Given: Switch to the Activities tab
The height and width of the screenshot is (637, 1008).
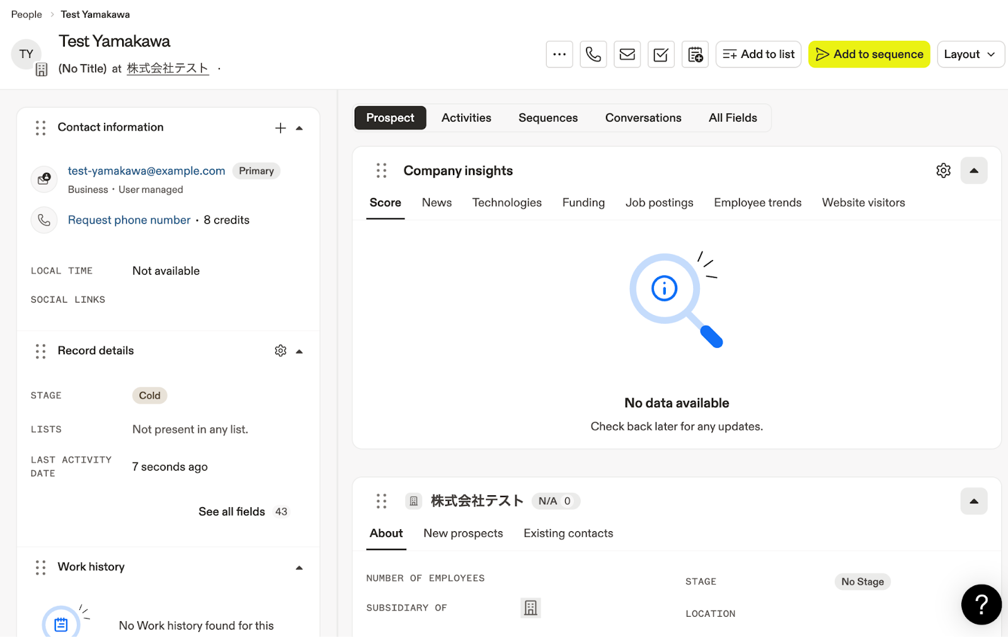Looking at the screenshot, I should point(466,118).
